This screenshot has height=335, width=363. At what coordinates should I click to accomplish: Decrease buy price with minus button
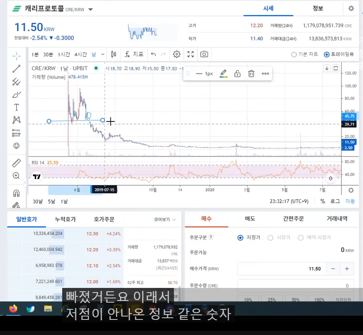coord(333,269)
